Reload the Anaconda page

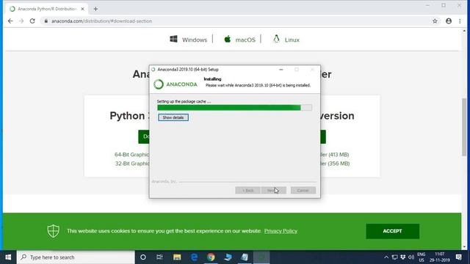coord(32,21)
